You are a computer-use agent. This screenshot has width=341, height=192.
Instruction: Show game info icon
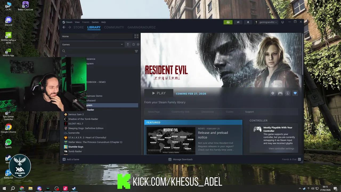click(288, 93)
